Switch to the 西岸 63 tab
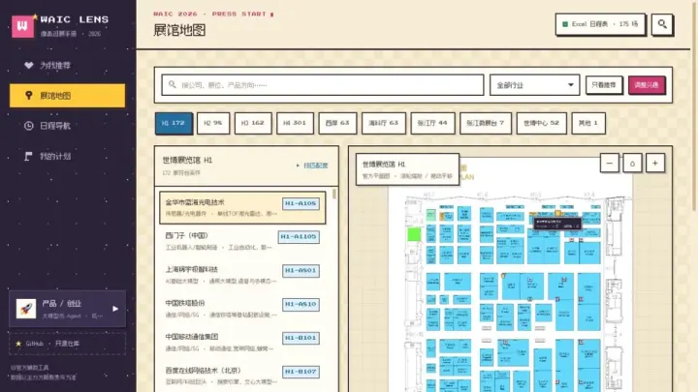This screenshot has width=698, height=392. point(337,123)
